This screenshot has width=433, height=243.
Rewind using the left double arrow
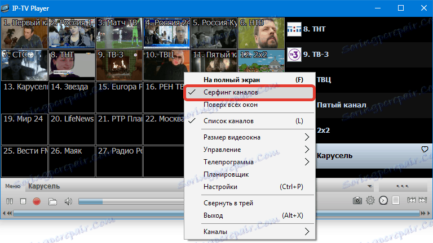click(x=10, y=213)
